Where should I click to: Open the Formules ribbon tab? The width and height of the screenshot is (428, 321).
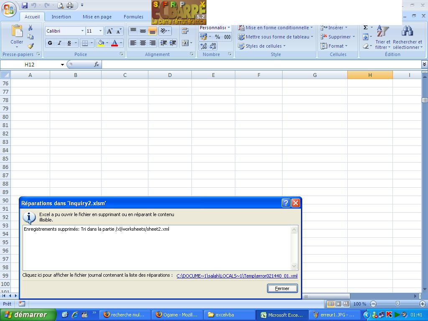(133, 17)
